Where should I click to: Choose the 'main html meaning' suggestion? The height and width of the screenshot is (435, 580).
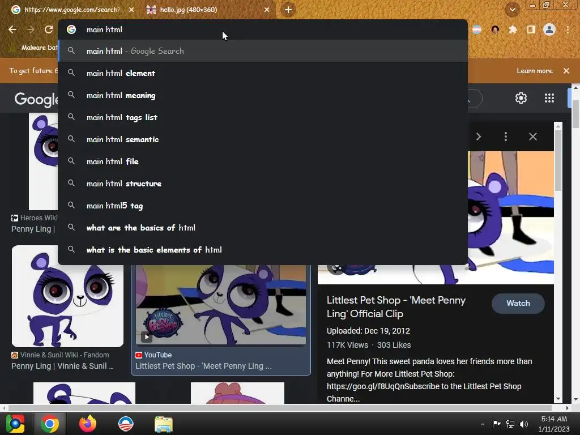263,95
